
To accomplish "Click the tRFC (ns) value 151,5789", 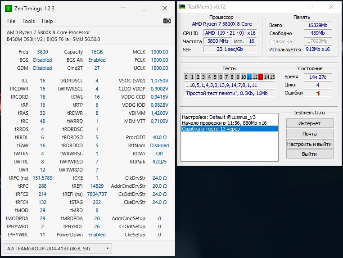I will coord(42,178).
